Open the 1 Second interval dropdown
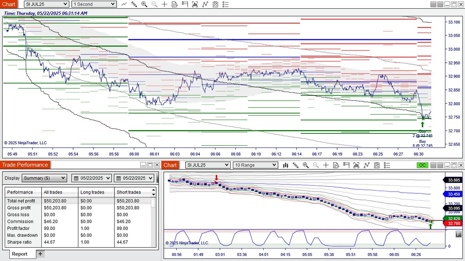 (x=94, y=4)
